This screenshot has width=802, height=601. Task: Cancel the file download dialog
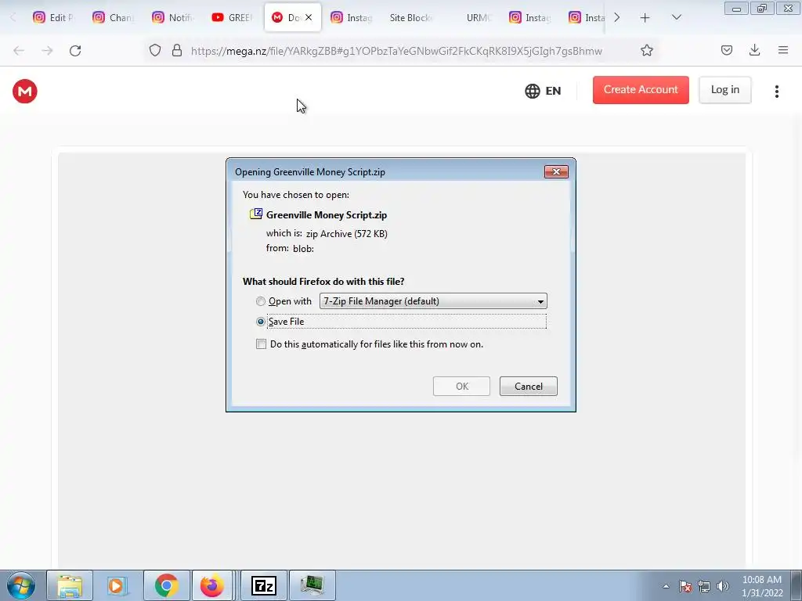pyautogui.click(x=529, y=387)
